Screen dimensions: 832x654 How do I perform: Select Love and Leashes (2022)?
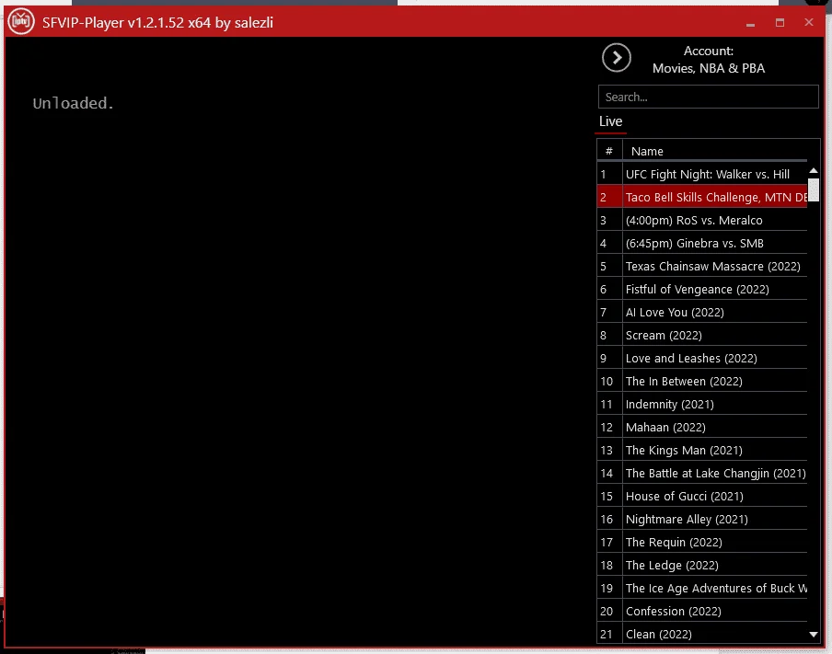(702, 358)
